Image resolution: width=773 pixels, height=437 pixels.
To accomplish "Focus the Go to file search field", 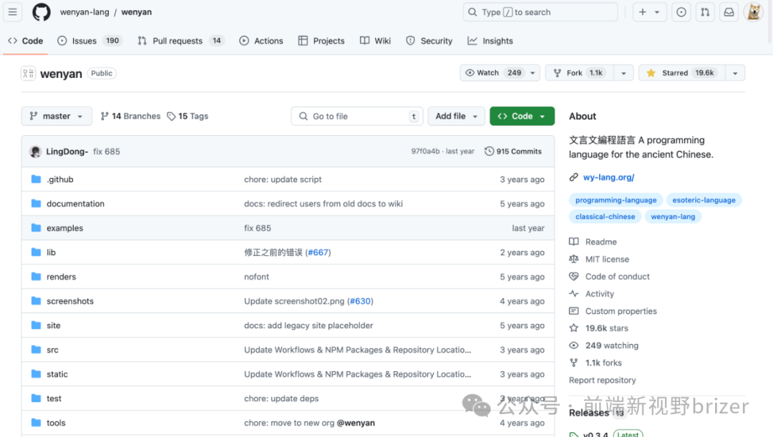I will [x=357, y=117].
